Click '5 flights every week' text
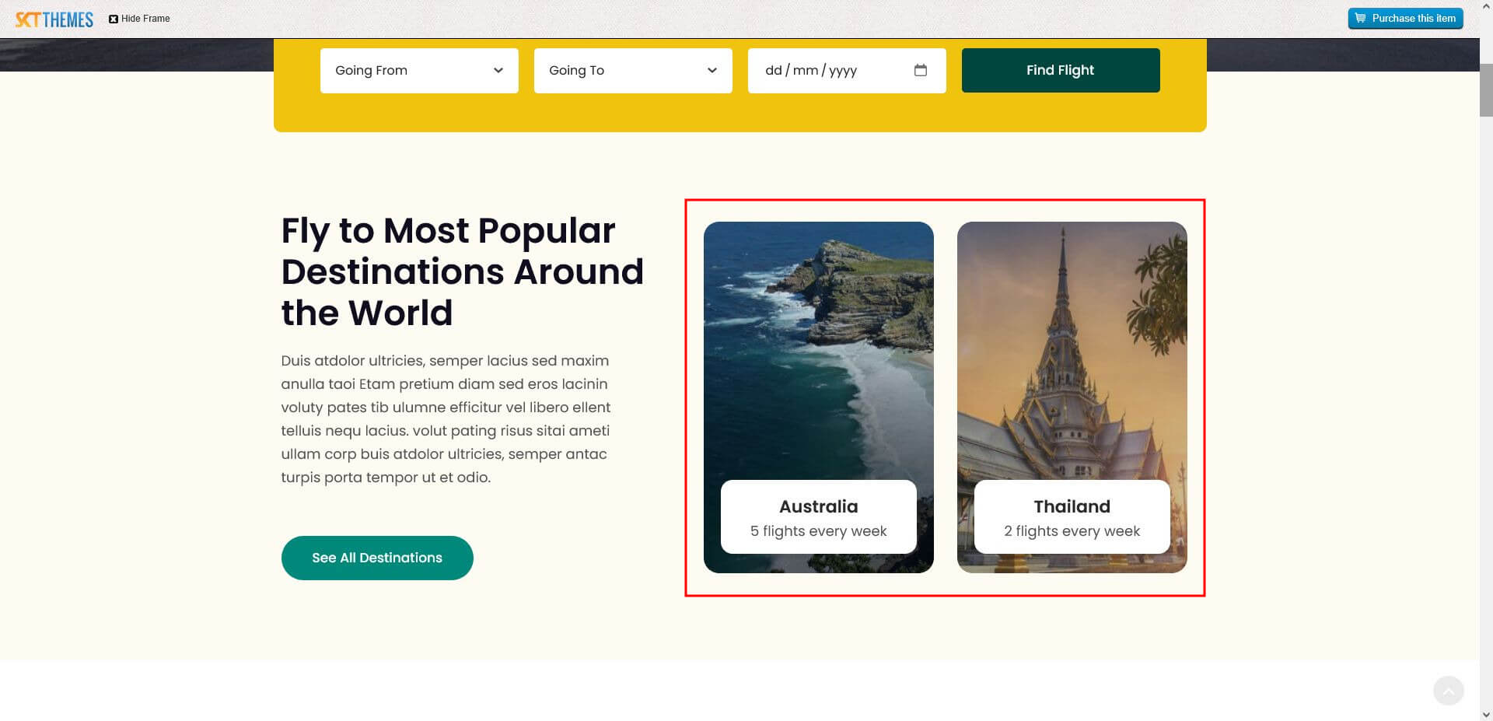1493x721 pixels. pos(818,531)
